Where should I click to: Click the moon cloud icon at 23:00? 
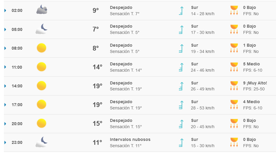[42, 142]
